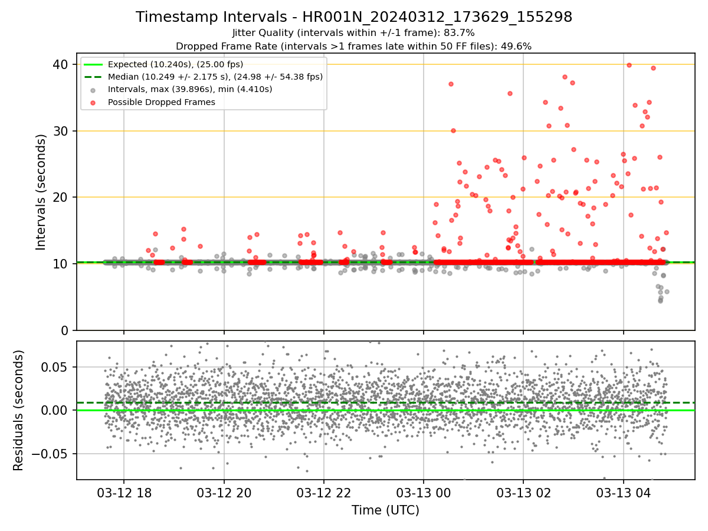Click the plot title starting 'Timestamp Intervals - HR001N'
This screenshot has height=531, width=708.
coord(354,17)
